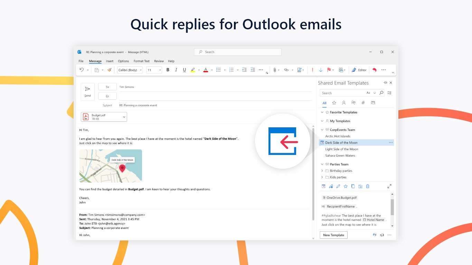Toggle Low Importance down arrow

[321, 70]
